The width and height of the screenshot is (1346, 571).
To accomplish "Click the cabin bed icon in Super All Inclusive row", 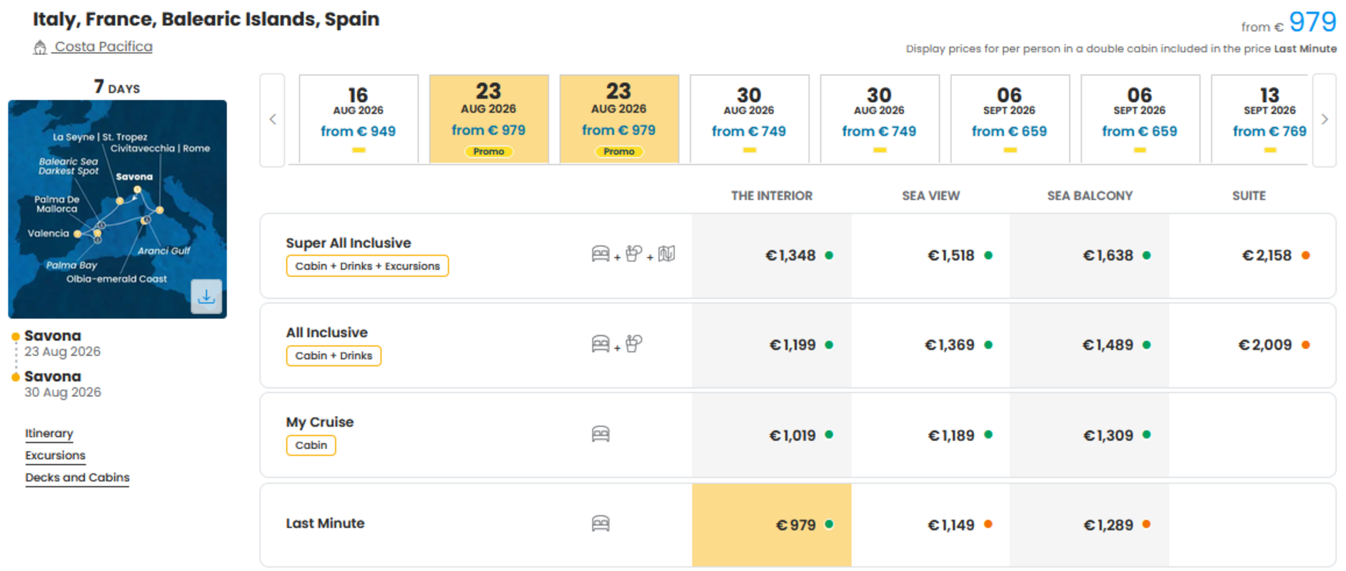I will click(601, 254).
